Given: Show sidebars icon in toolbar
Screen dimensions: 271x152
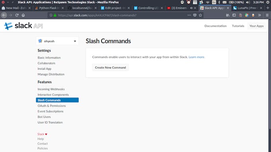Looking at the screenshot, I should (x=234, y=15).
